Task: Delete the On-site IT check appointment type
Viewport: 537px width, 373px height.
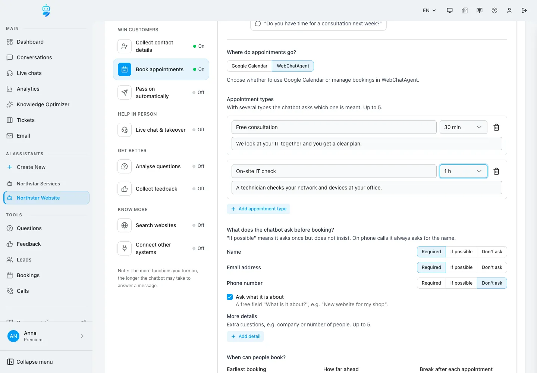Action: tap(496, 171)
